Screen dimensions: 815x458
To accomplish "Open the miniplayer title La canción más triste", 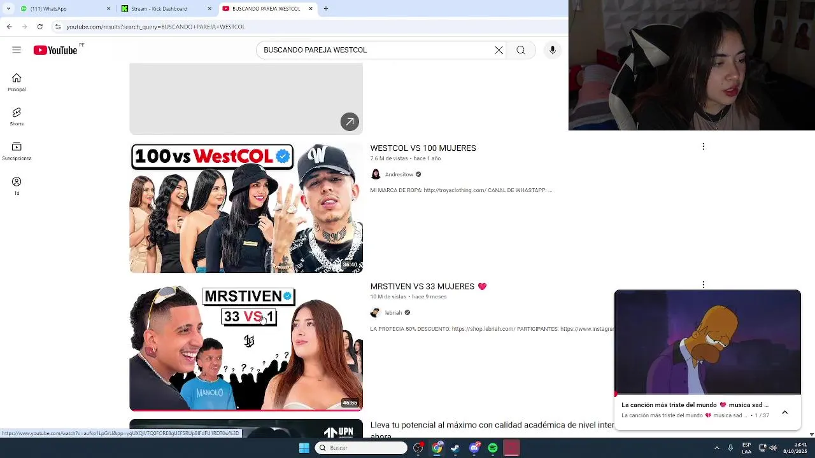I will 695,405.
